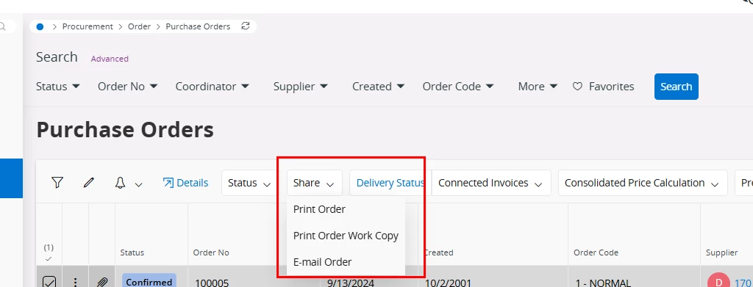The width and height of the screenshot is (753, 287).
Task: Click the heart Favorites icon
Action: pyautogui.click(x=578, y=87)
